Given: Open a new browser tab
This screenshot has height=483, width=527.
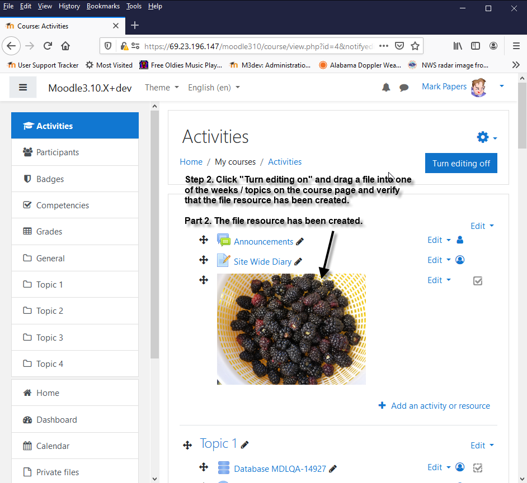Looking at the screenshot, I should [x=135, y=26].
